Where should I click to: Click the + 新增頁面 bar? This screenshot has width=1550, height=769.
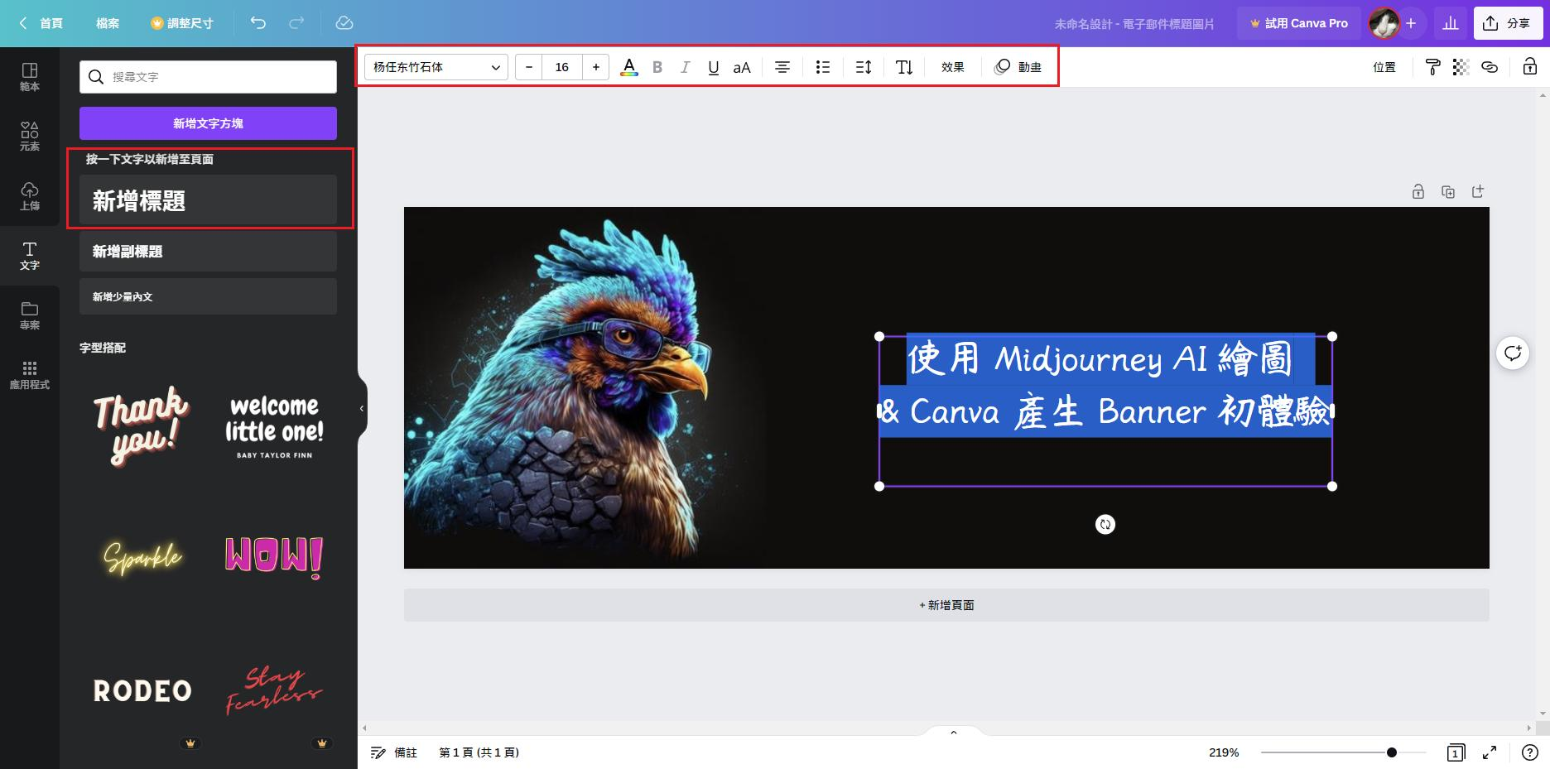pyautogui.click(x=946, y=605)
